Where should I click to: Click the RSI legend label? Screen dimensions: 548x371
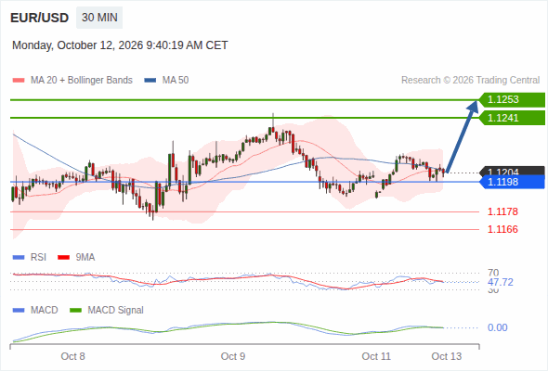click(x=38, y=258)
